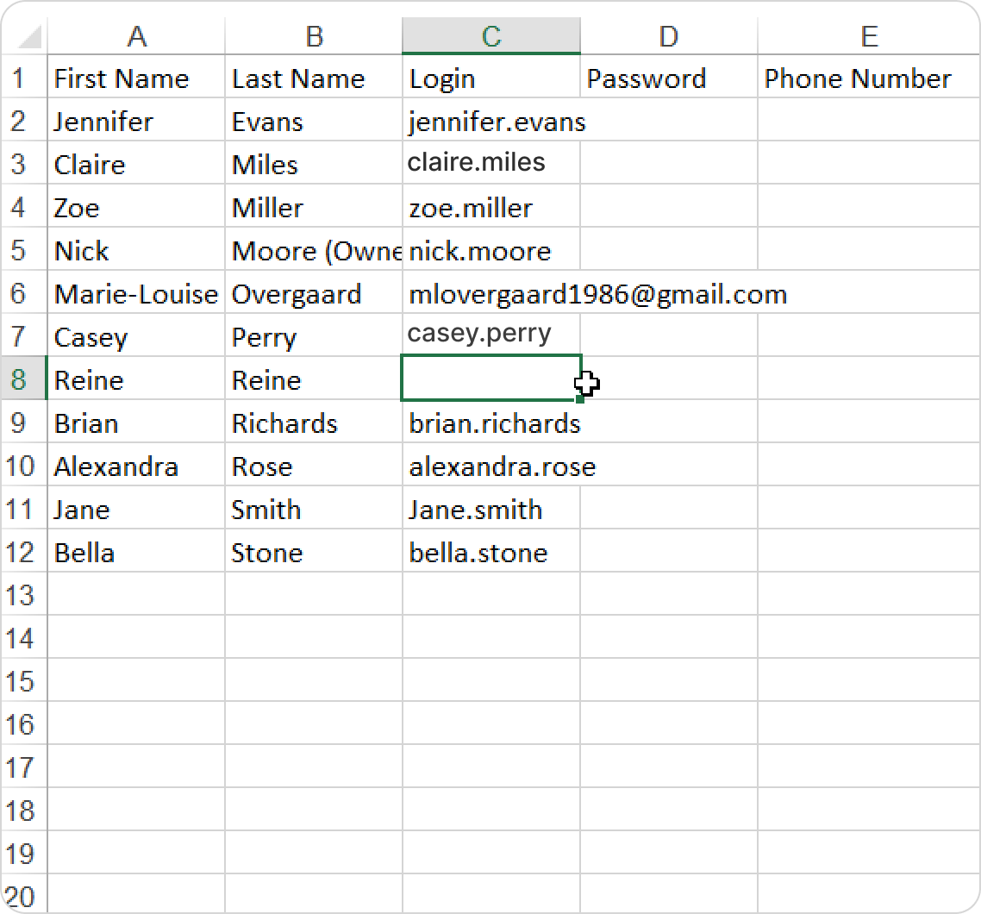Select row 1 header

point(20,78)
